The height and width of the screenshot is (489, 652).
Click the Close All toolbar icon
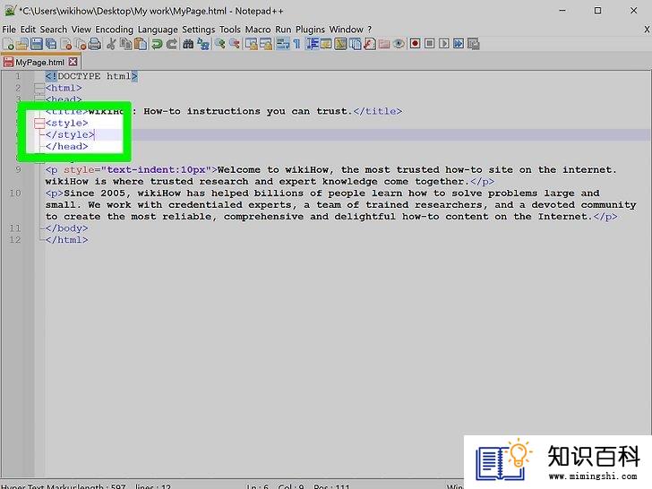pyautogui.click(x=81, y=44)
